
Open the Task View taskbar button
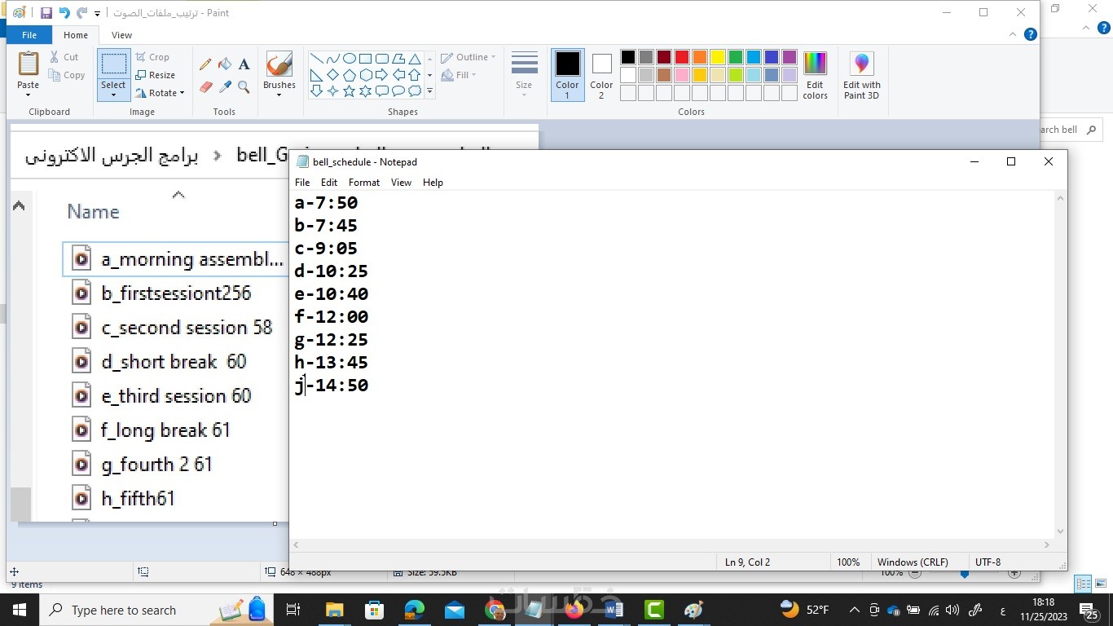(294, 610)
